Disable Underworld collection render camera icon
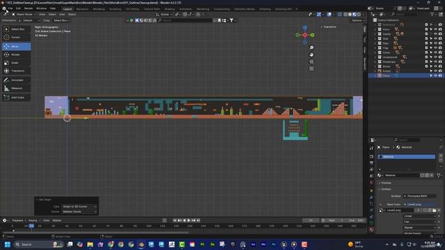Viewport: 445px width, 250px height. pyautogui.click(x=440, y=57)
